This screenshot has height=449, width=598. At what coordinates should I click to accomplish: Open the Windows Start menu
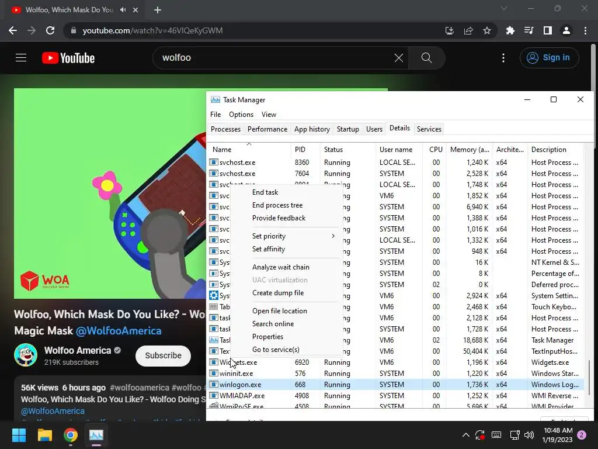pyautogui.click(x=19, y=435)
